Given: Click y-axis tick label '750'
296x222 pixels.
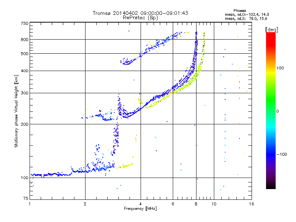Looking at the screenshot, I should pyautogui.click(x=25, y=23).
